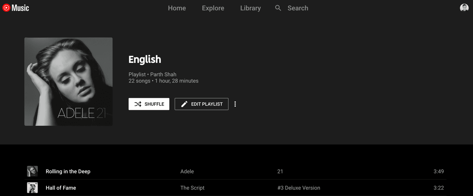Open album 21 link
The image size is (473, 196).
(280, 172)
